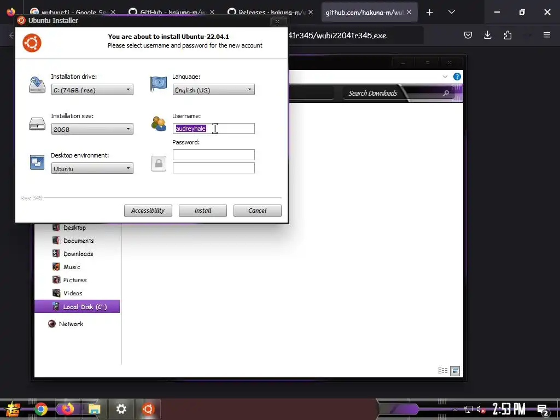The width and height of the screenshot is (560, 420).
Task: Open the Installation size dropdown
Action: click(x=92, y=129)
